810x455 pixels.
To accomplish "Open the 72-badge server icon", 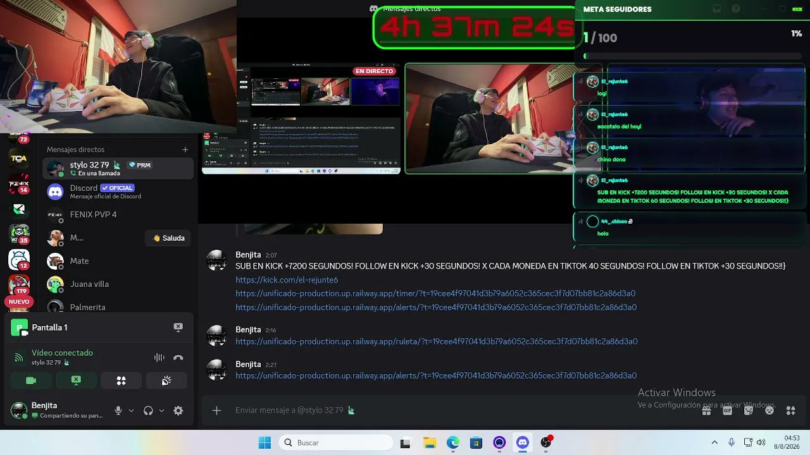I will pyautogui.click(x=19, y=138).
